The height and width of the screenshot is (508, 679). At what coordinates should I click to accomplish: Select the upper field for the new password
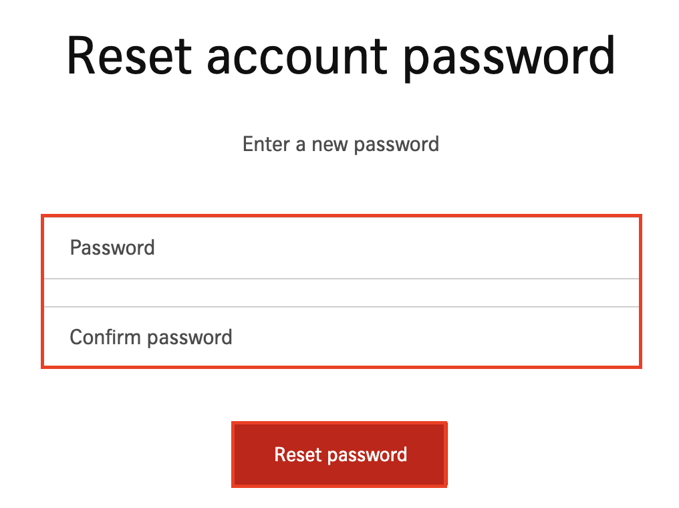pos(341,248)
